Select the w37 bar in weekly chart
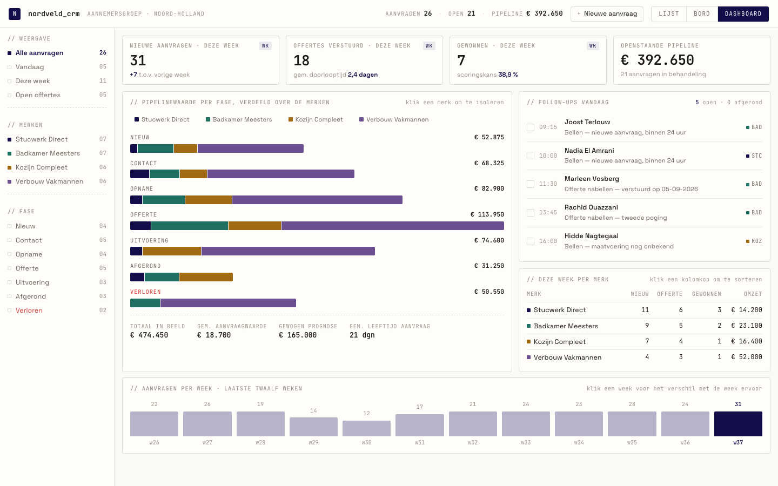The width and height of the screenshot is (778, 486). pos(738,424)
